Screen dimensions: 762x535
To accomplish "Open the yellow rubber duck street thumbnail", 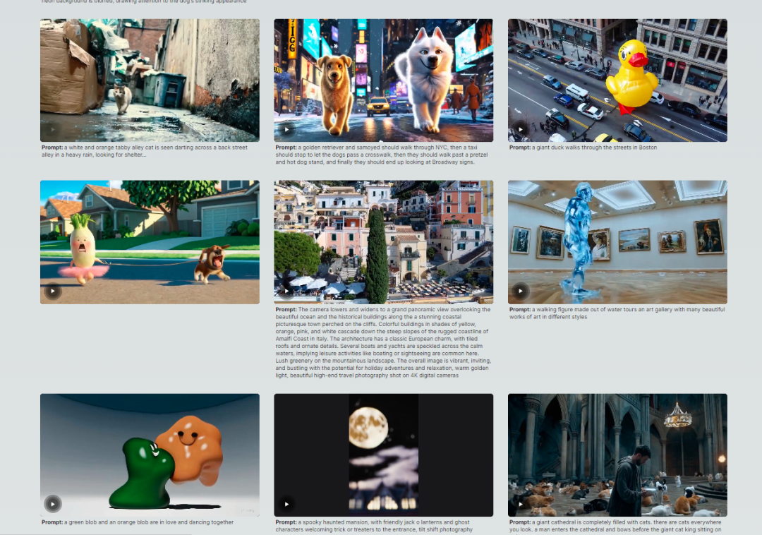I will click(617, 80).
